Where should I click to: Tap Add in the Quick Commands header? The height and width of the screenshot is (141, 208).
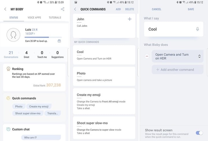click(118, 9)
